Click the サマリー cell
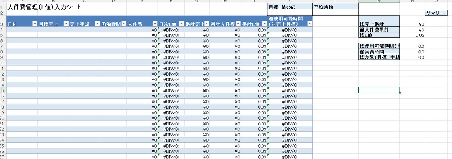The height and width of the screenshot is (159, 452). coord(436,13)
